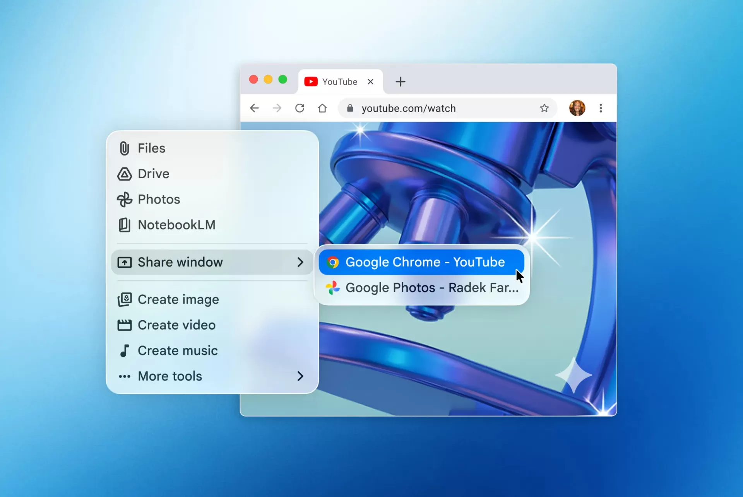Click the Share window upload icon

tap(124, 262)
